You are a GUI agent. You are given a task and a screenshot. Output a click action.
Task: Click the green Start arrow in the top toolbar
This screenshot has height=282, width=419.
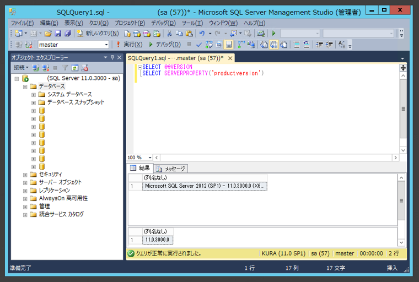point(273,34)
